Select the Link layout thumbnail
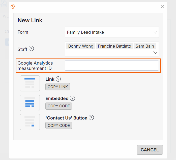The height and width of the screenshot is (160, 176). (x=30, y=83)
